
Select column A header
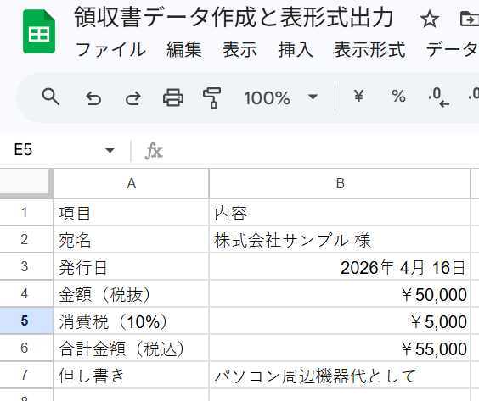tap(132, 183)
